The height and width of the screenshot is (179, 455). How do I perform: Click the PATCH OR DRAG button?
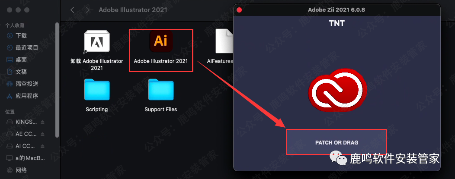point(336,143)
